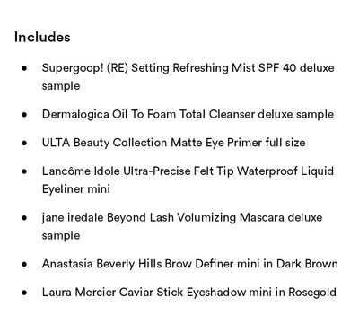Select the Laura Mercier Caviar Stick Eyeshadow entry
The width and height of the screenshot is (359, 324).
click(x=189, y=293)
